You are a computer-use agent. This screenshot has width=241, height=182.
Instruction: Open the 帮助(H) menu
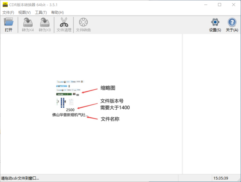(x=57, y=12)
